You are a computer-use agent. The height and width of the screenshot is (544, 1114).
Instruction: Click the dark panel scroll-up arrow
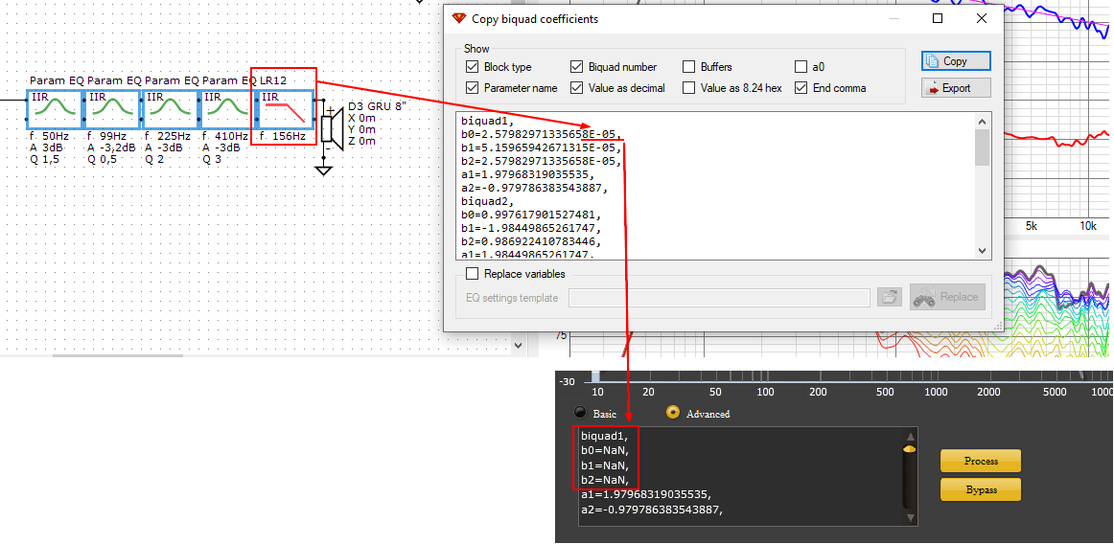pyautogui.click(x=910, y=436)
